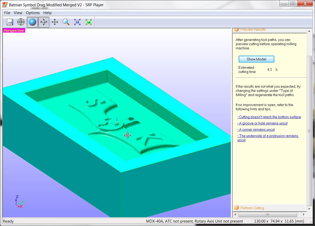Click the horizontal scrollbar thumb in side panel
The image size is (315, 226).
[x=268, y=214]
